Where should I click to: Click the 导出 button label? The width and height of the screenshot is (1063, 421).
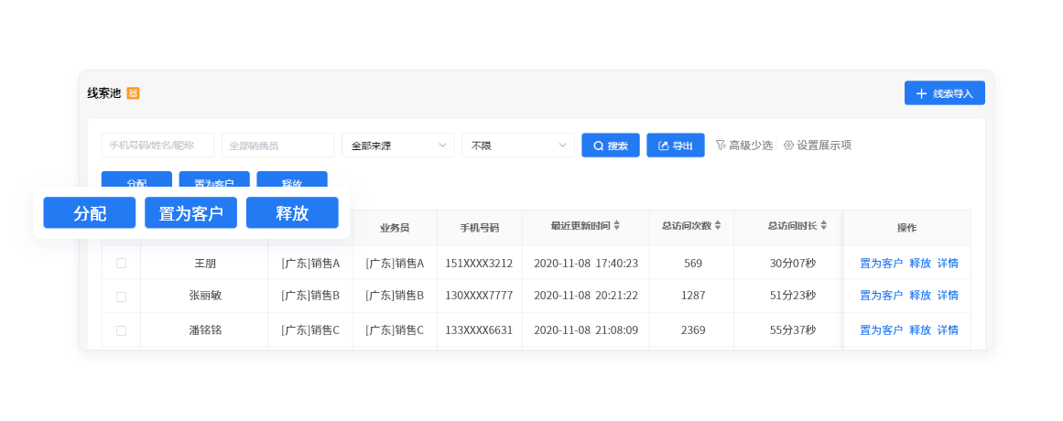683,146
